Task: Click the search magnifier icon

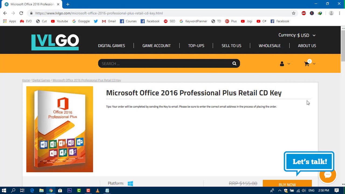Action: [x=234, y=64]
